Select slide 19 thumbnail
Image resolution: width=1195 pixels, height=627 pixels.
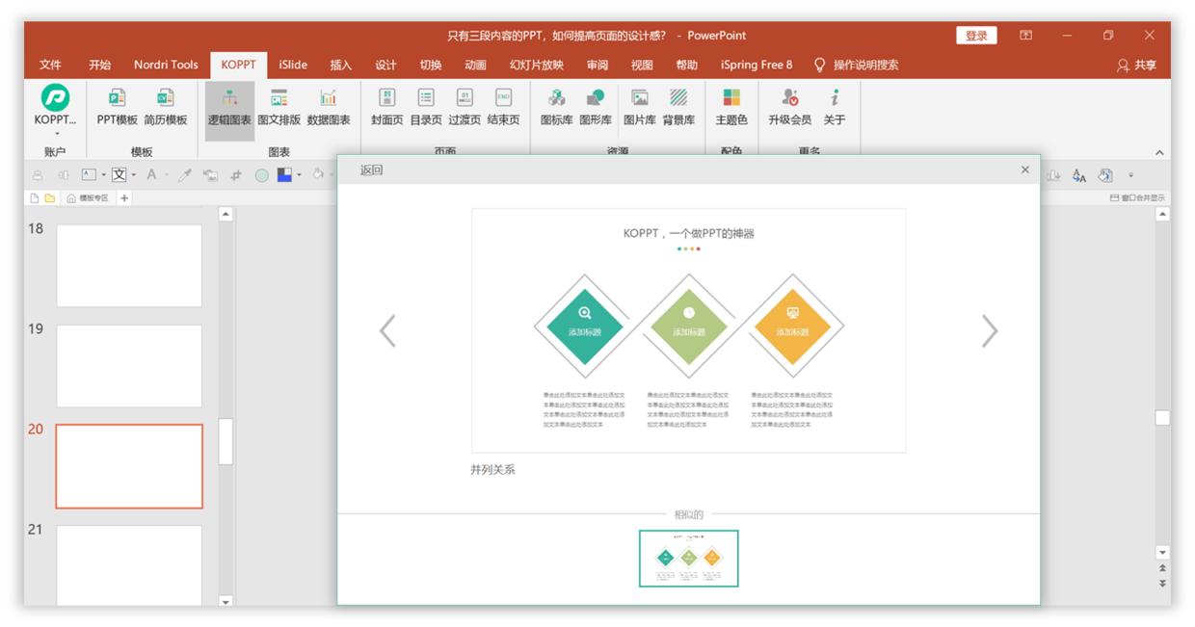pyautogui.click(x=129, y=366)
